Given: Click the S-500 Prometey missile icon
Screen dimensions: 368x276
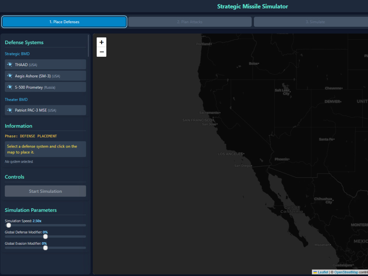Looking at the screenshot, I should (10, 87).
